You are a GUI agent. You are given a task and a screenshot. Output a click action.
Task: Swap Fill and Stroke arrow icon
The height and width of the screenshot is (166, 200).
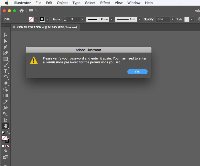pos(8,132)
